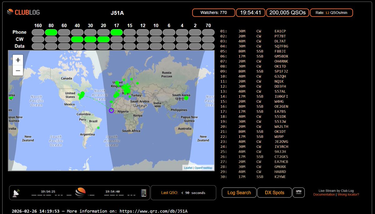
Task: Toggle the CW 15 band indicator
Action: pyautogui.click(x=130, y=39)
